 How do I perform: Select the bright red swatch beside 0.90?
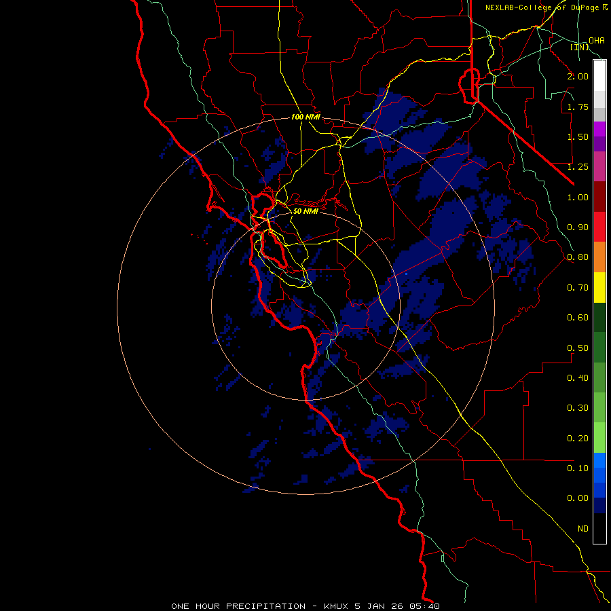(599, 227)
